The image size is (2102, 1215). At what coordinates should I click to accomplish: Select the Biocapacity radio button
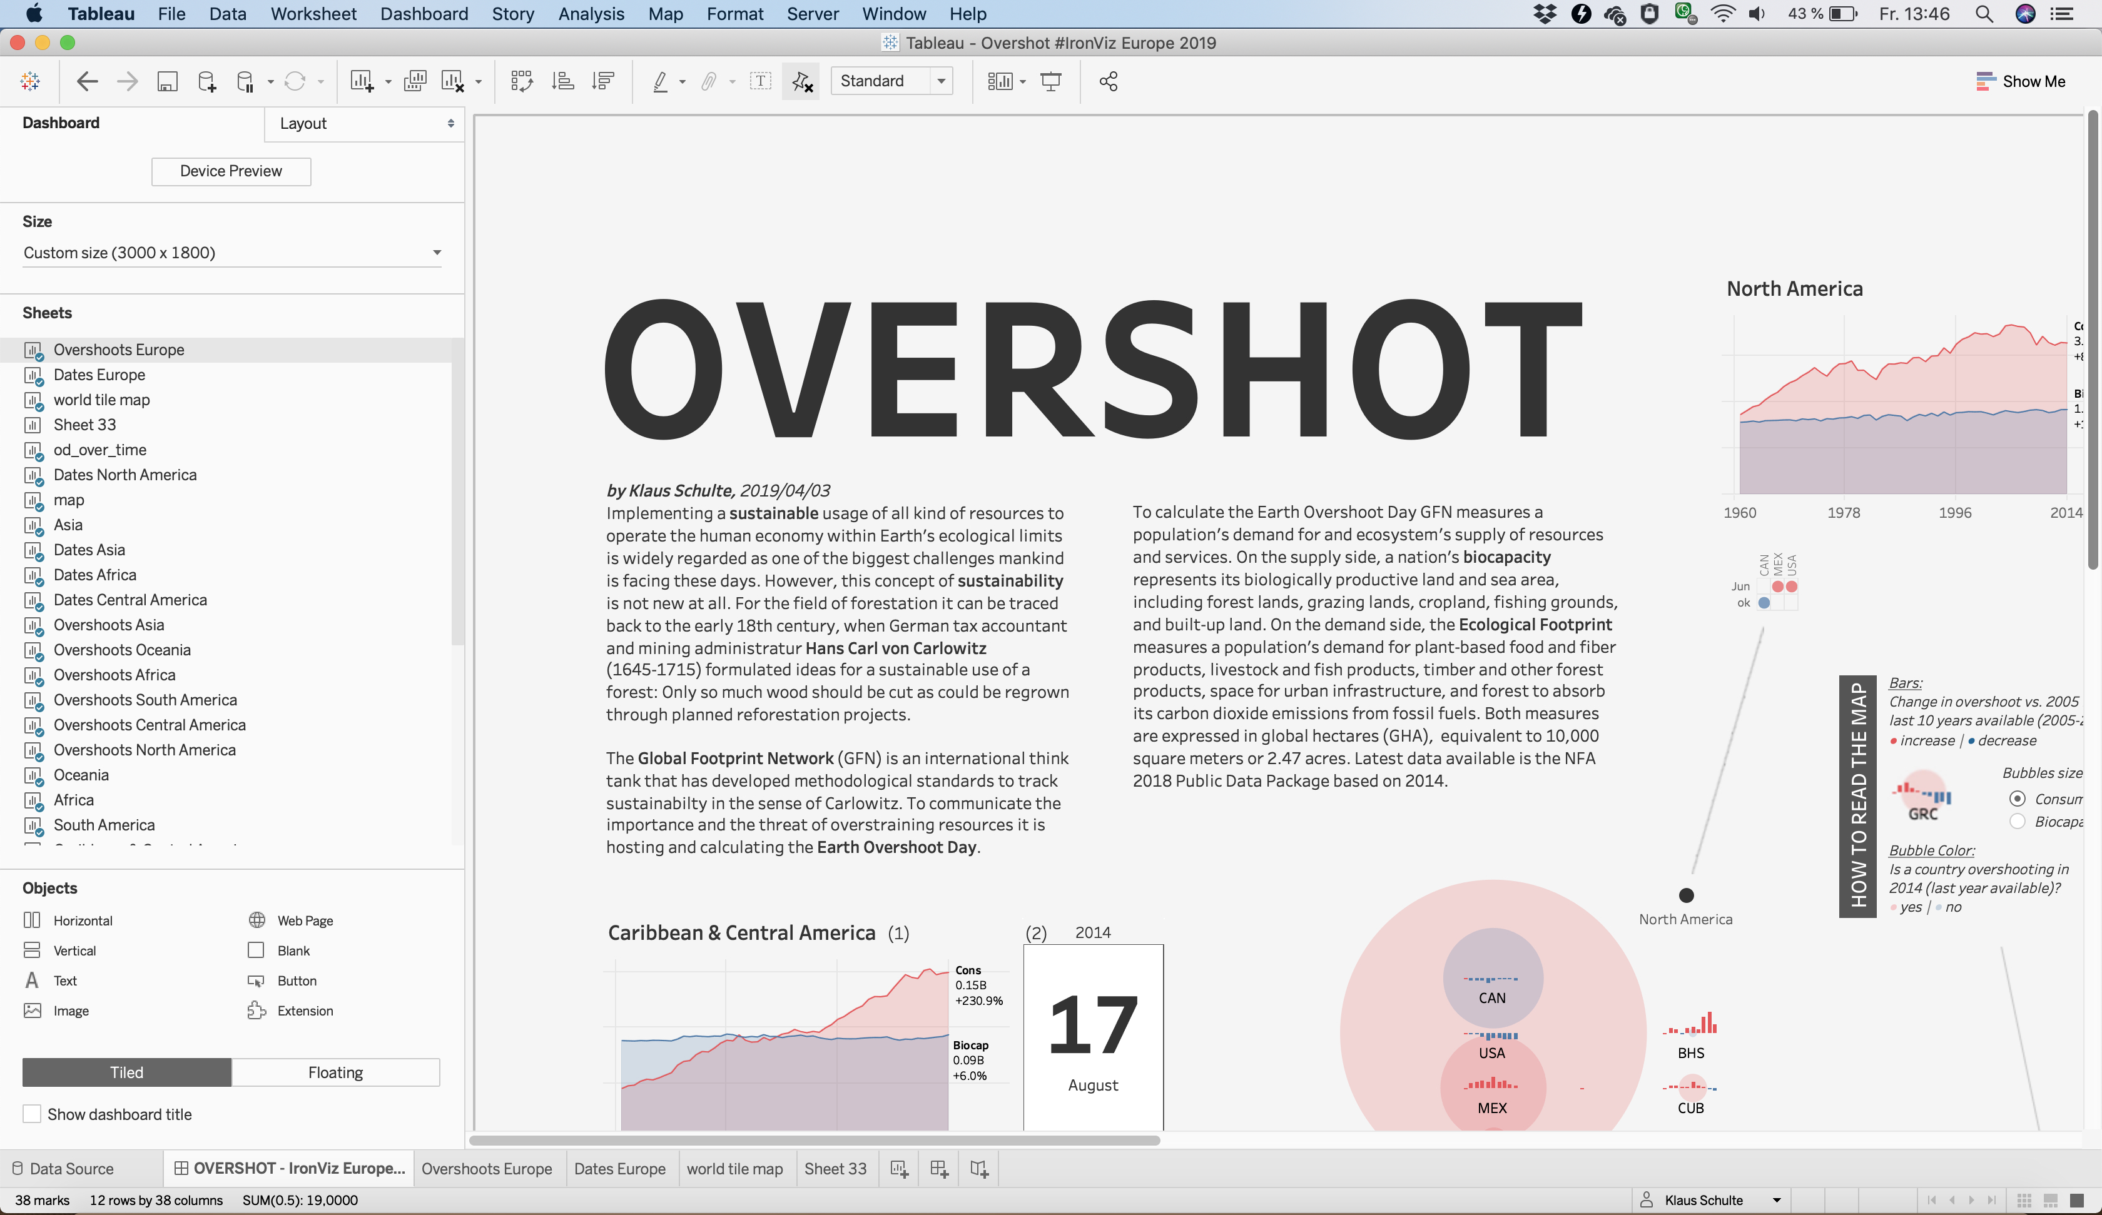point(2017,820)
